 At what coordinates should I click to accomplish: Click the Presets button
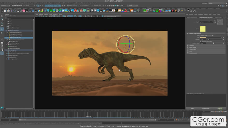point(220,22)
